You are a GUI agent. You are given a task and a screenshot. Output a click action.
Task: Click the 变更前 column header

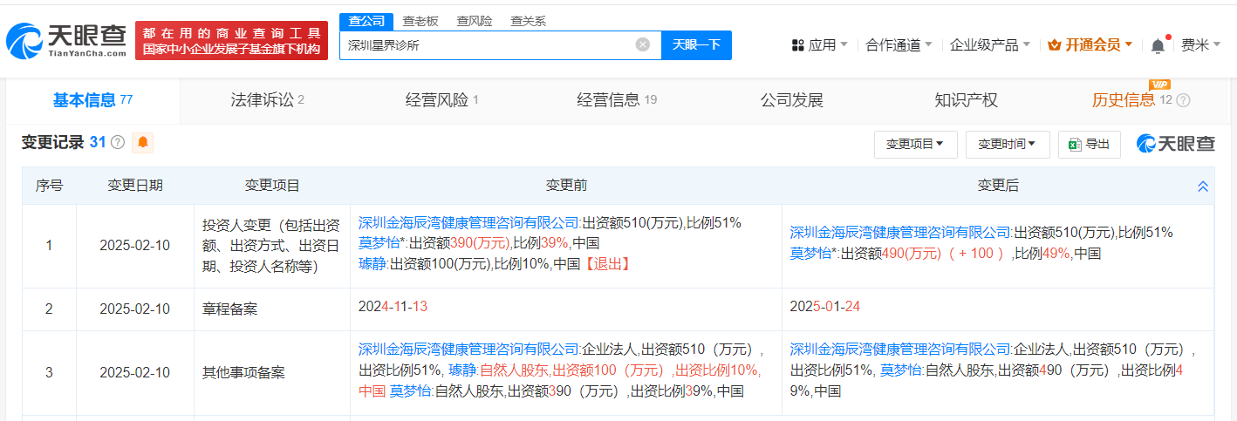[x=566, y=186]
